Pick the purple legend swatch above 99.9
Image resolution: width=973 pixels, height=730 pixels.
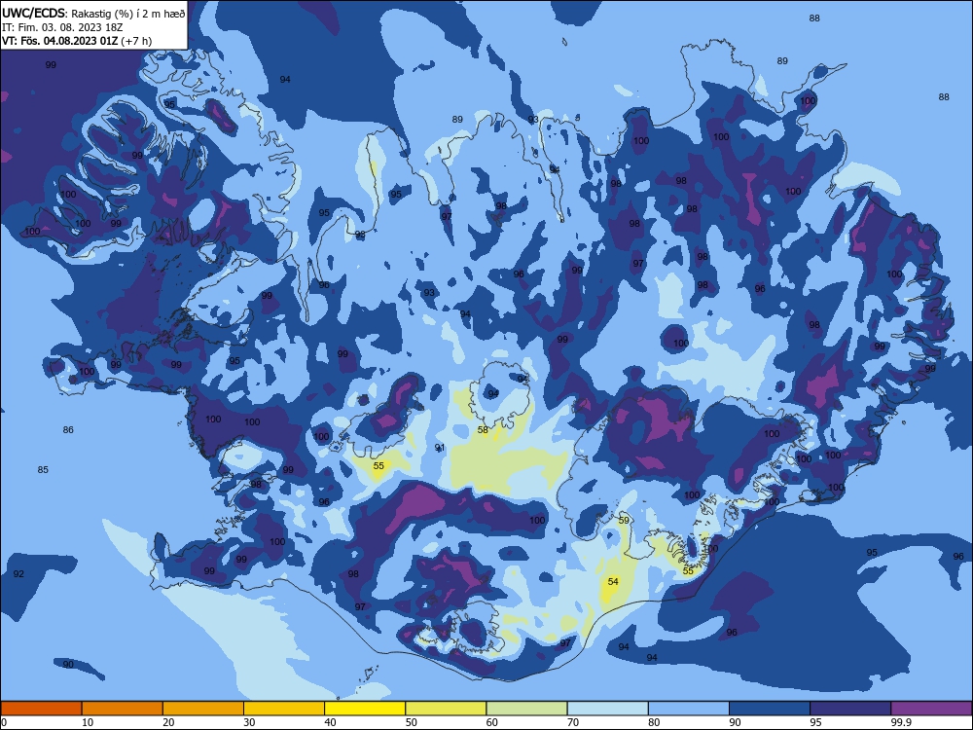931,709
